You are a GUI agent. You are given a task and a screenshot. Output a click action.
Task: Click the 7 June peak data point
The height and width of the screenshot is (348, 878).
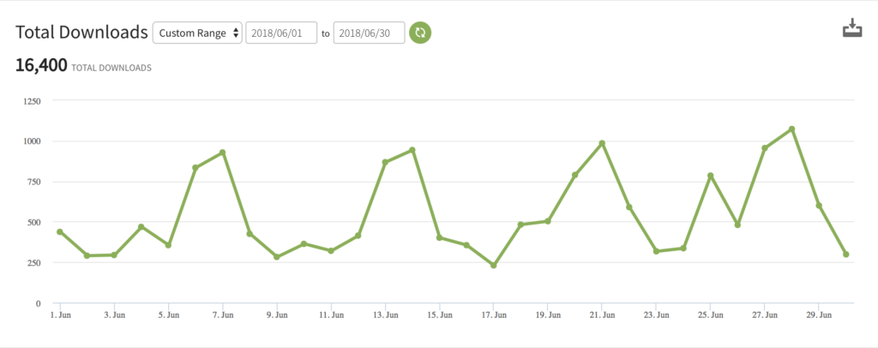(x=223, y=153)
